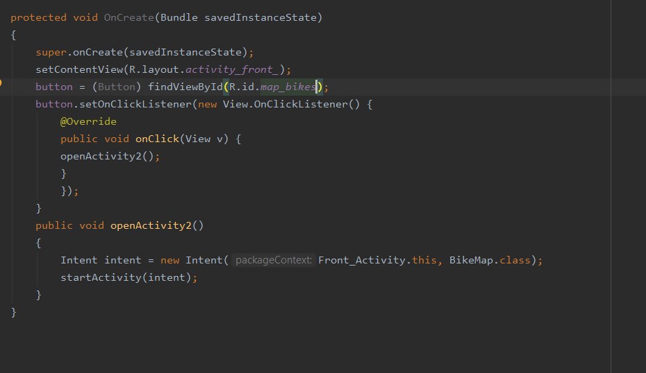Click 'new Intent(' constructor call
The width and height of the screenshot is (646, 373).
coord(194,260)
